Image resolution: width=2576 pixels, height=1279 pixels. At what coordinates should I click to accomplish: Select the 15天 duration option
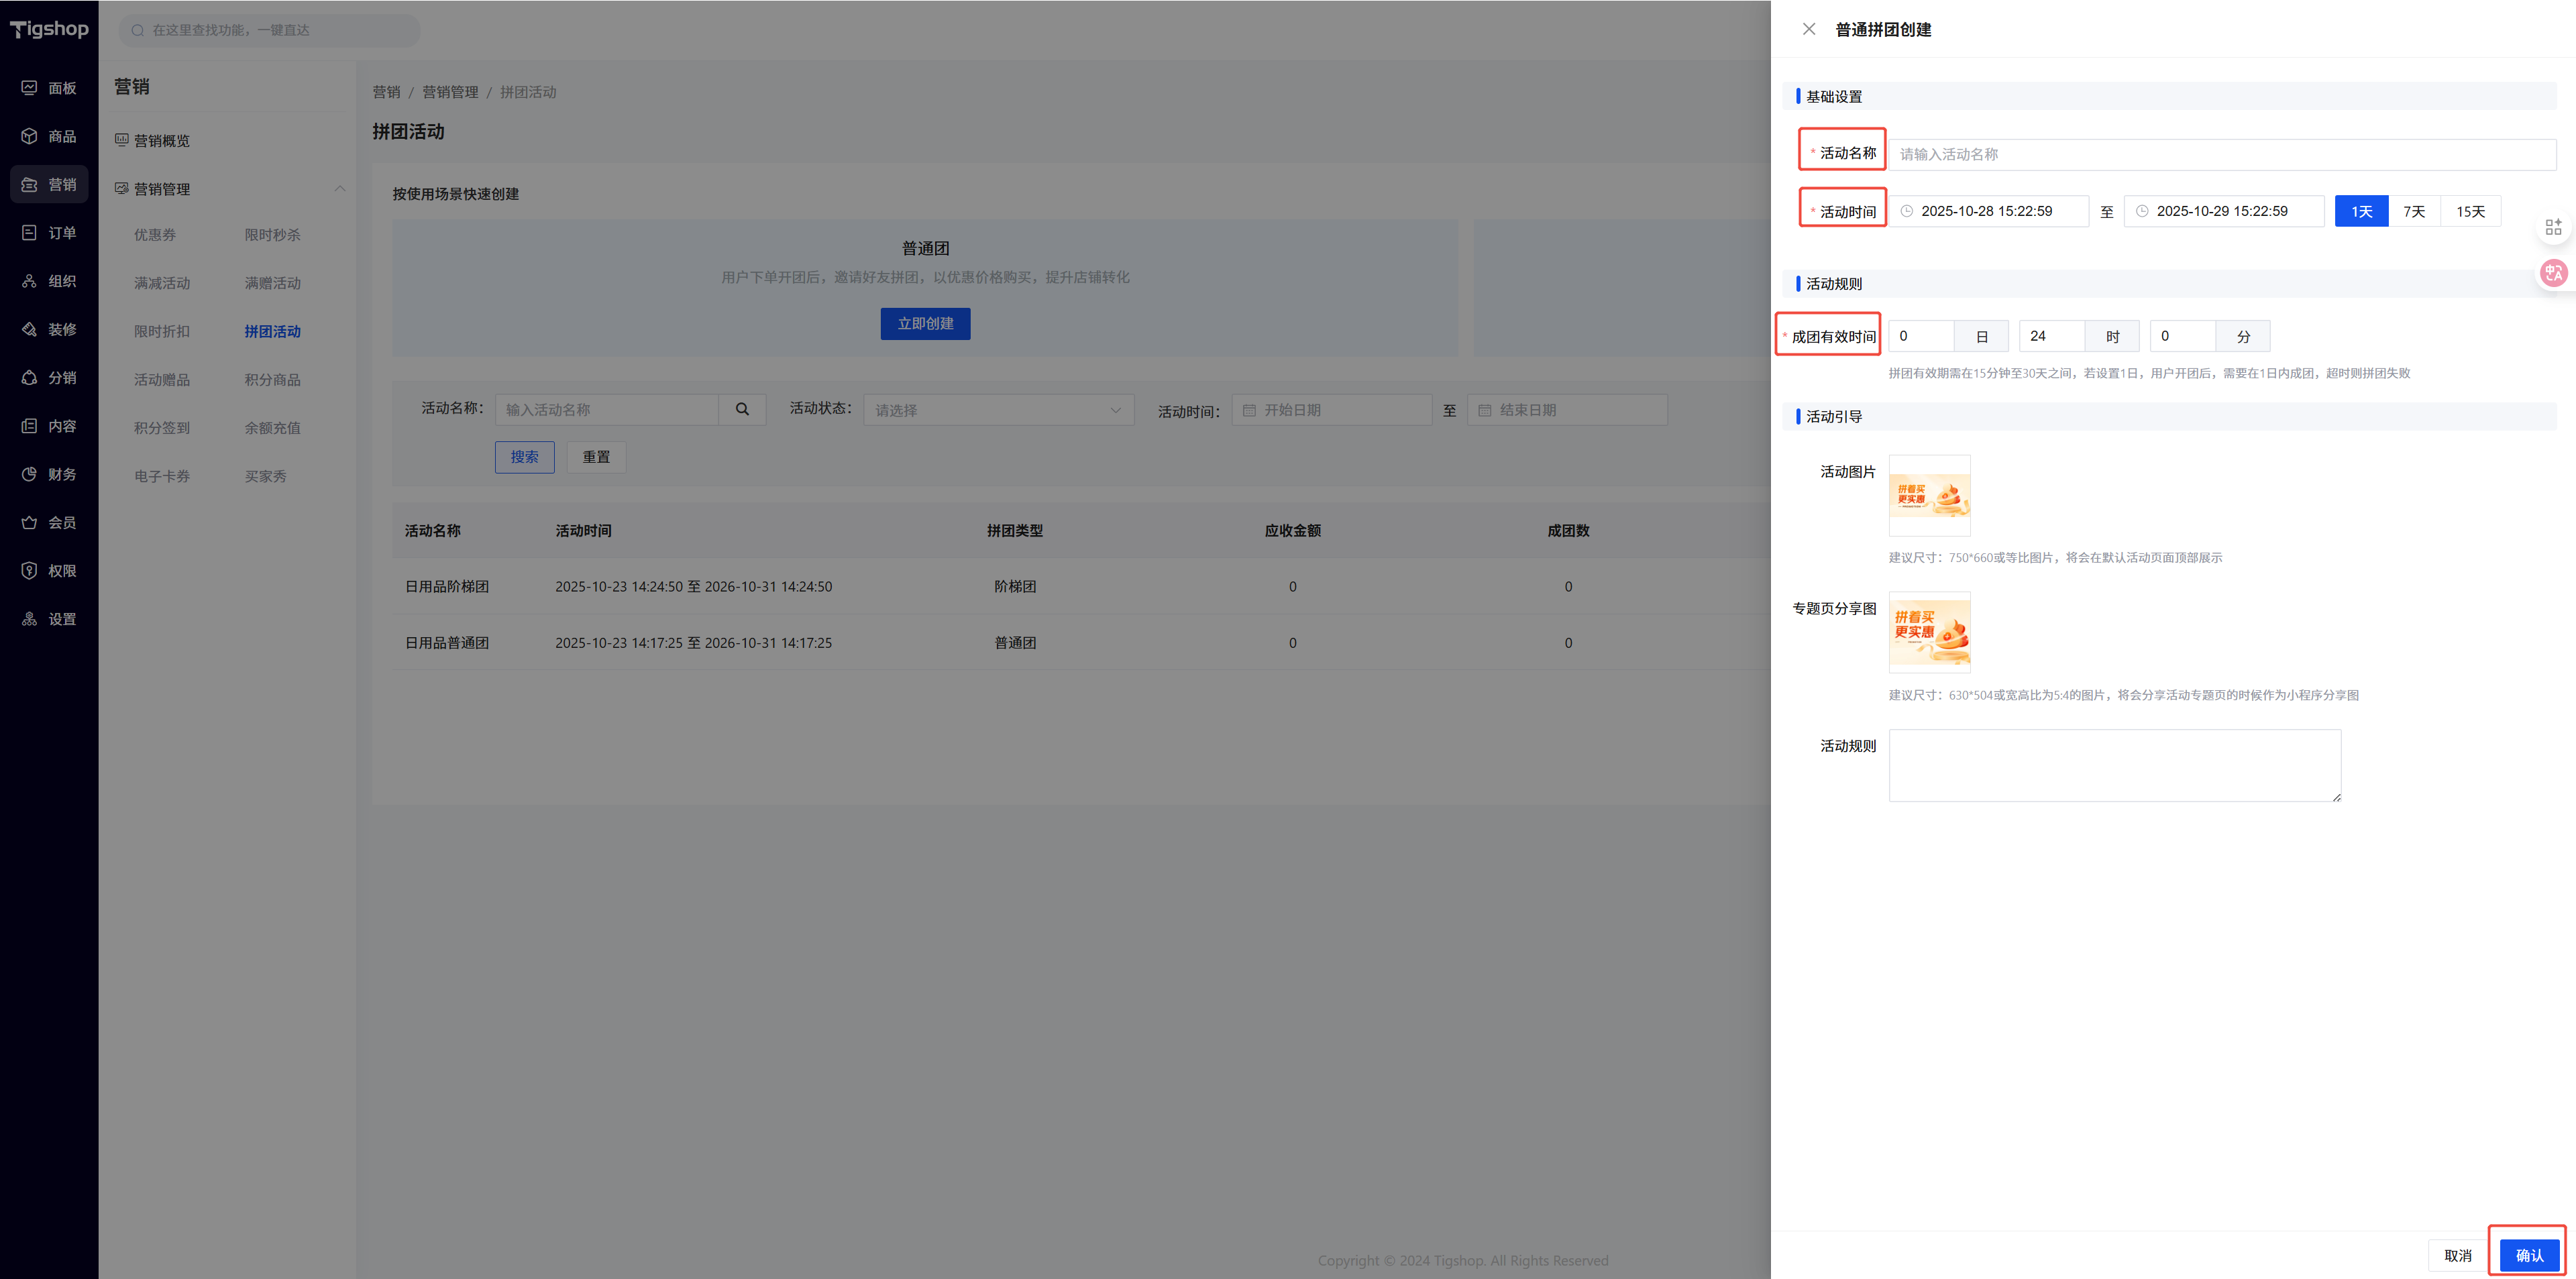pyautogui.click(x=2470, y=211)
